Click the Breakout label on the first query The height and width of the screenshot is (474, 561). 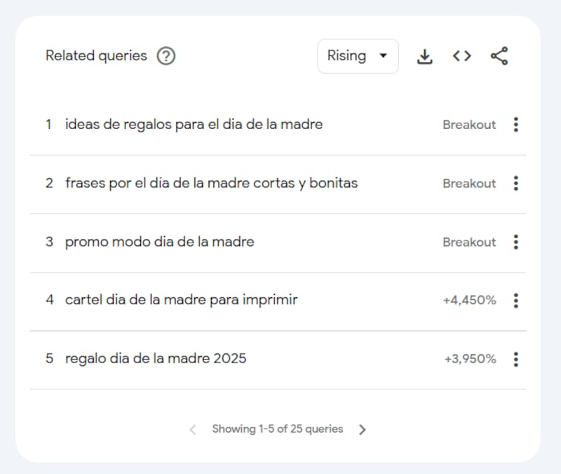point(469,125)
